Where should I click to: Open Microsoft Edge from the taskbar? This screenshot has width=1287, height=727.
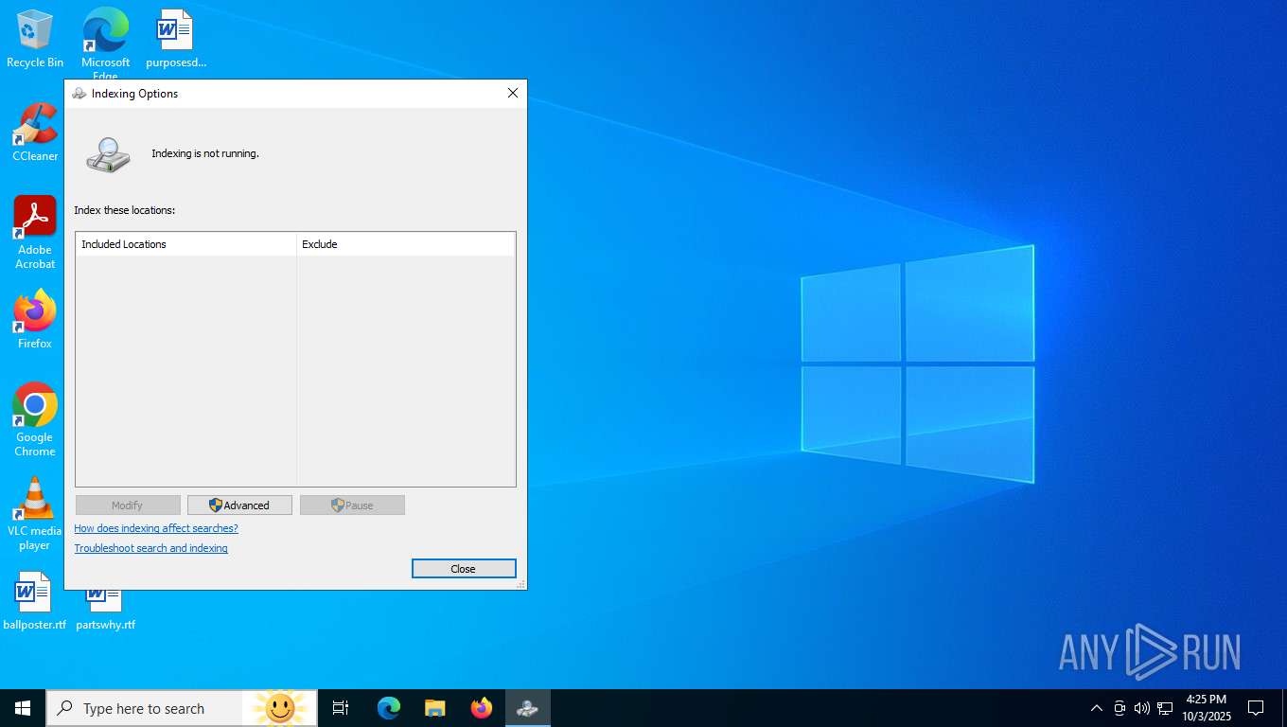(388, 708)
